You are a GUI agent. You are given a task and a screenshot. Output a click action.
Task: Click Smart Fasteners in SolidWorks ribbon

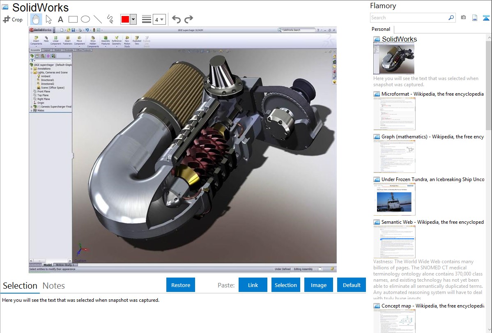tap(67, 41)
